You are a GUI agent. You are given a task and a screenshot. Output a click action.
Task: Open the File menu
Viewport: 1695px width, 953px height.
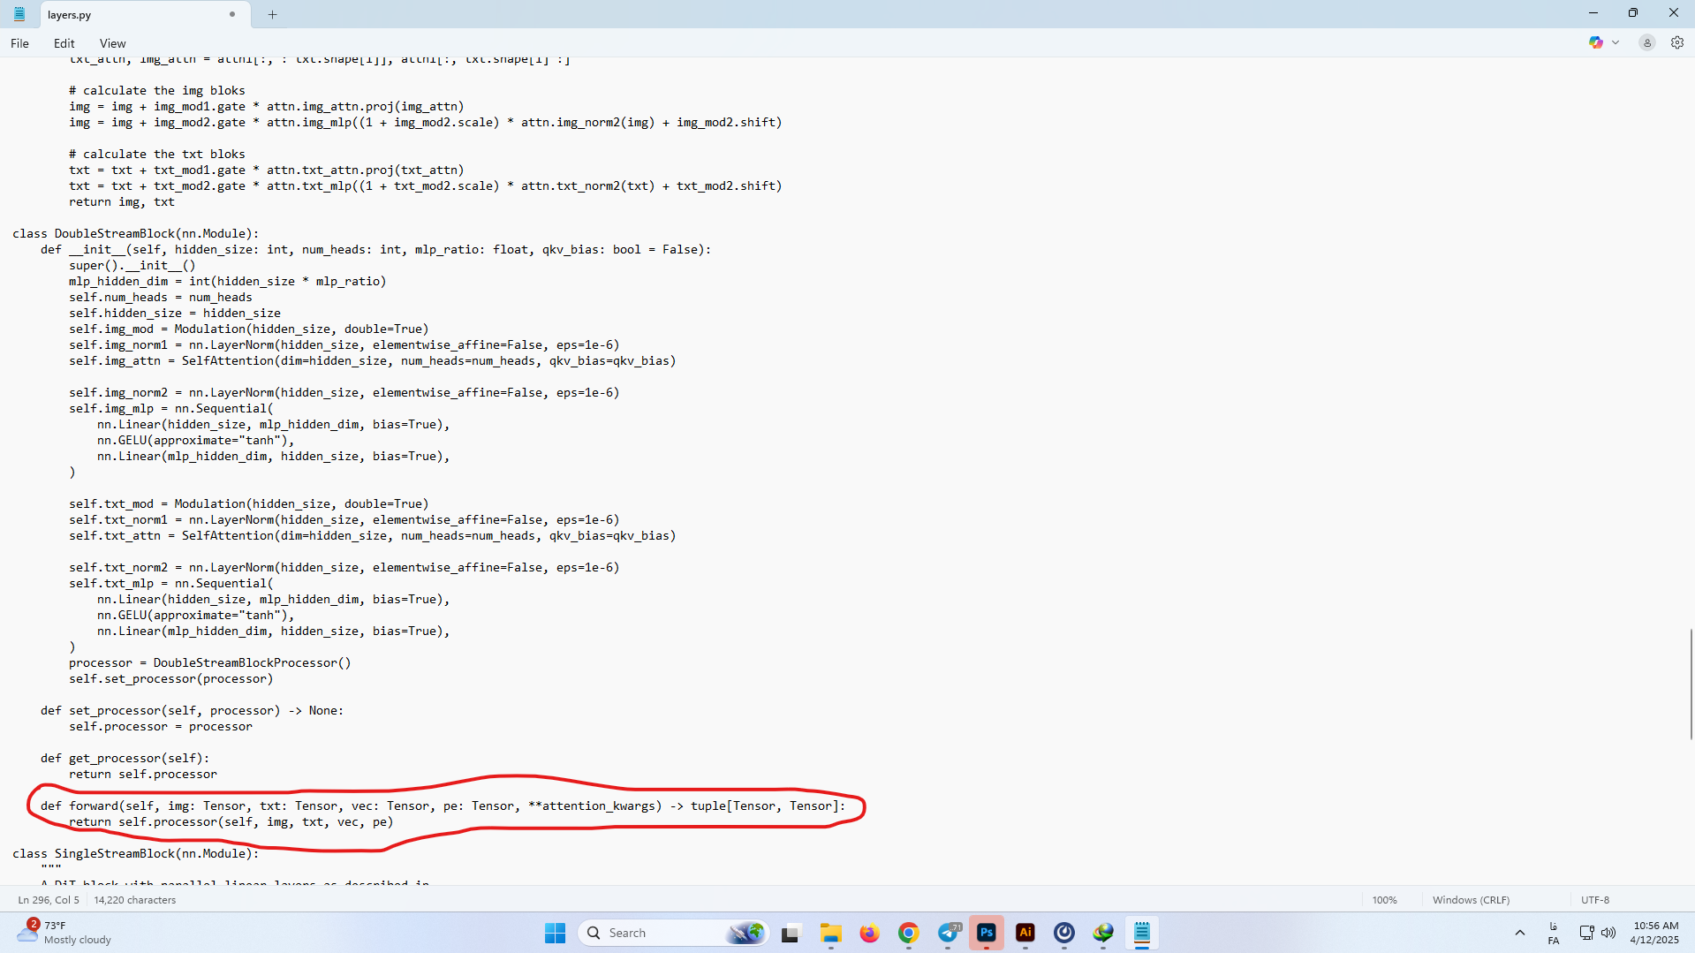pyautogui.click(x=19, y=43)
